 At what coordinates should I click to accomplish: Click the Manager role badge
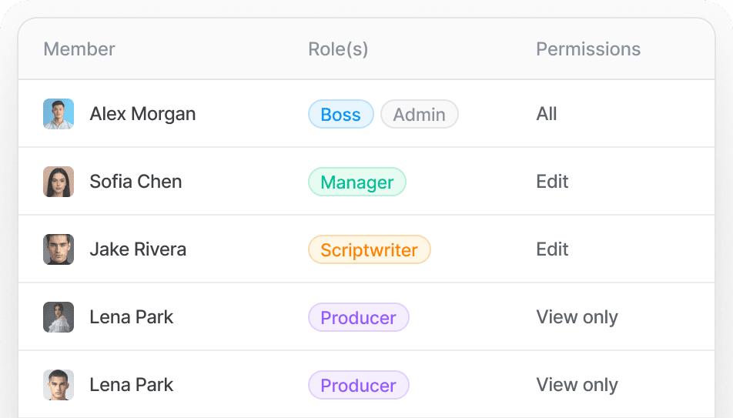[x=357, y=182]
